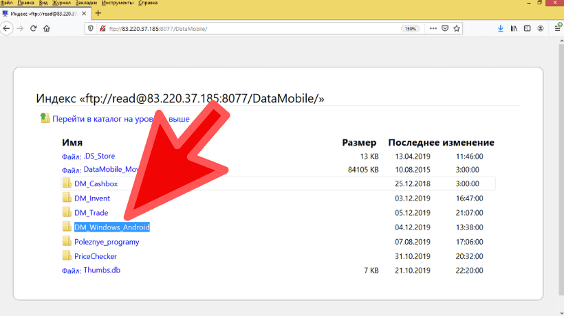Image resolution: width=564 pixels, height=316 pixels.
Task: Reset the 150% zoom badge
Action: [x=410, y=29]
